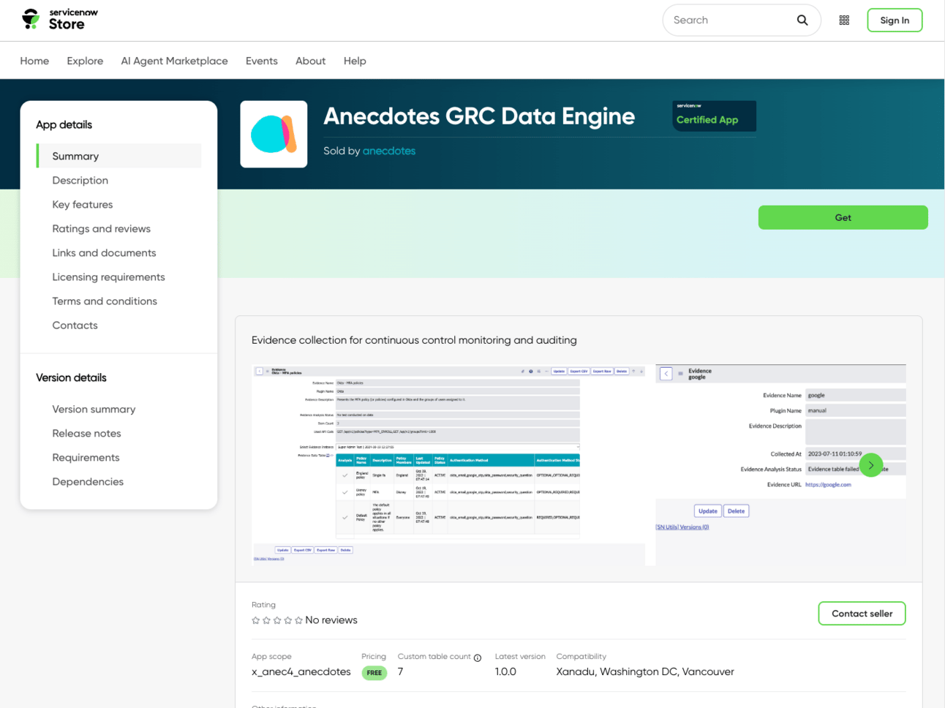Open the Events page
Screen dimensions: 945x708
262,61
